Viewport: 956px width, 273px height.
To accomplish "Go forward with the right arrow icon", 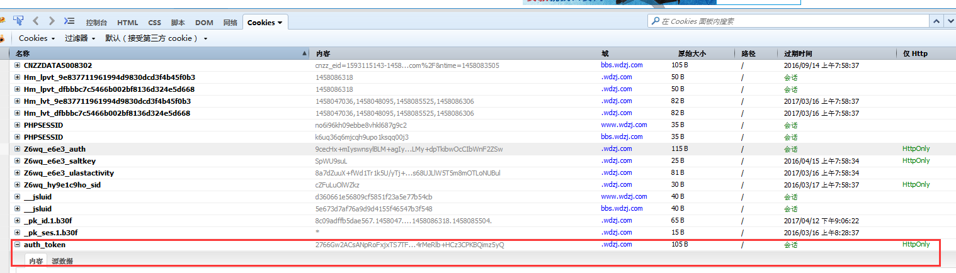I will tap(52, 21).
